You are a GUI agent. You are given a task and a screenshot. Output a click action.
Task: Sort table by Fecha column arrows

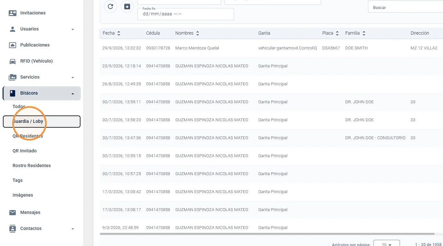click(119, 33)
